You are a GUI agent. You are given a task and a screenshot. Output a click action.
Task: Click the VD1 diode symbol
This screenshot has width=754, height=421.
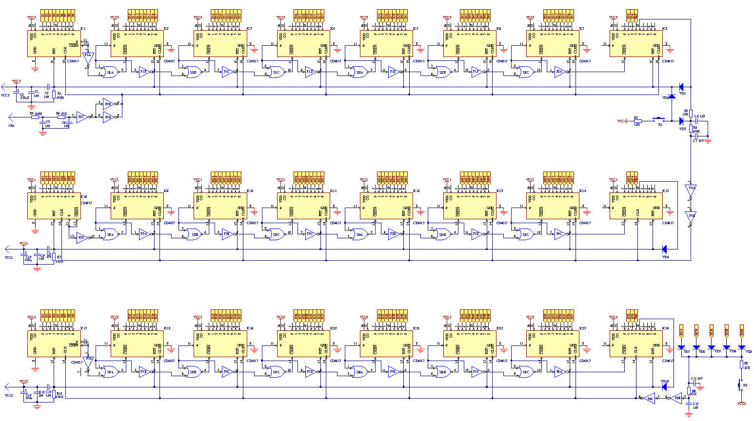[x=681, y=87]
